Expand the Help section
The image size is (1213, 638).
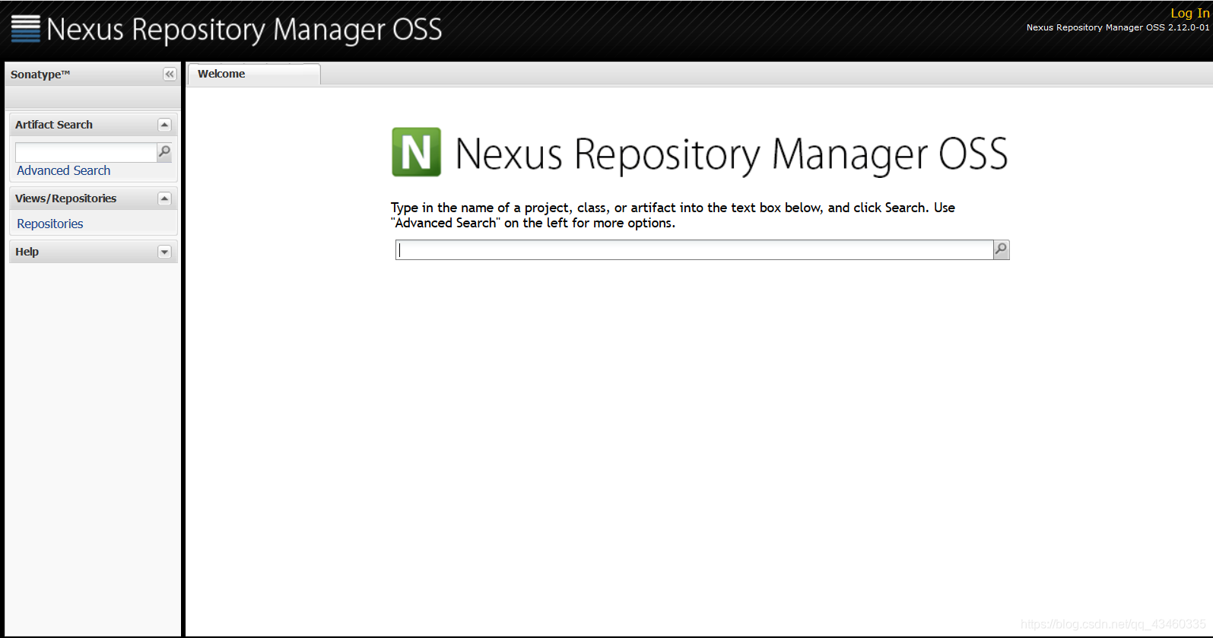pyautogui.click(x=164, y=252)
